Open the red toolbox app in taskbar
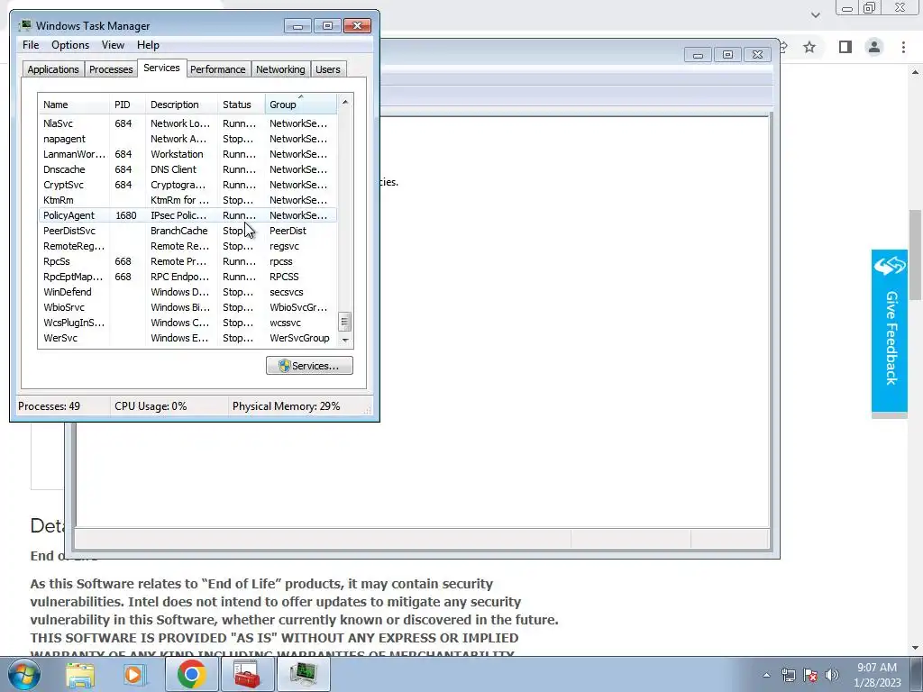Image resolution: width=923 pixels, height=692 pixels. click(x=247, y=674)
